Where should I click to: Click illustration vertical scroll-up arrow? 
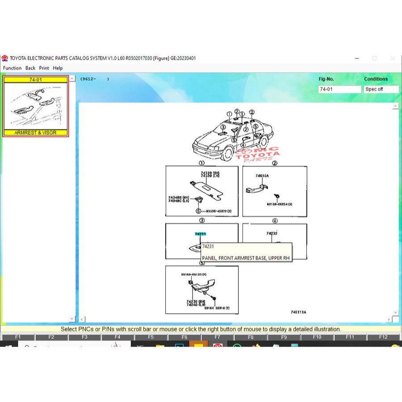(x=395, y=106)
